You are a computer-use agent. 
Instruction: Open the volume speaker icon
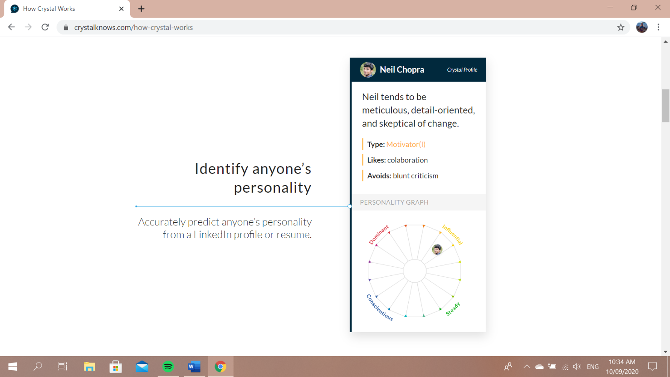577,367
